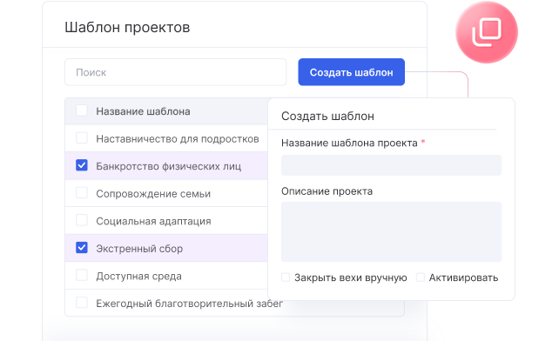Enable the Закрыть вехи вручную checkbox
The image size is (559, 341).
click(x=286, y=277)
